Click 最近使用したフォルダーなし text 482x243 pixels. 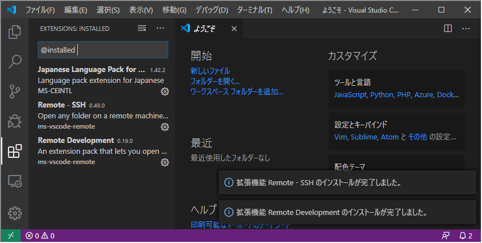pos(230,158)
